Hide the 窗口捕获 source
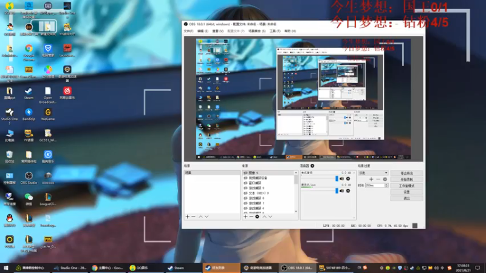Image resolution: width=486 pixels, height=273 pixels. (245, 183)
